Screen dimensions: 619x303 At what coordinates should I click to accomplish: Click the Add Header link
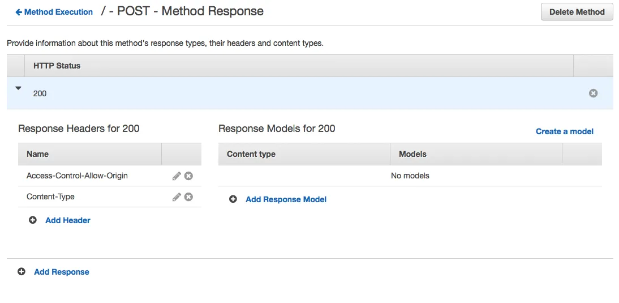click(x=68, y=220)
